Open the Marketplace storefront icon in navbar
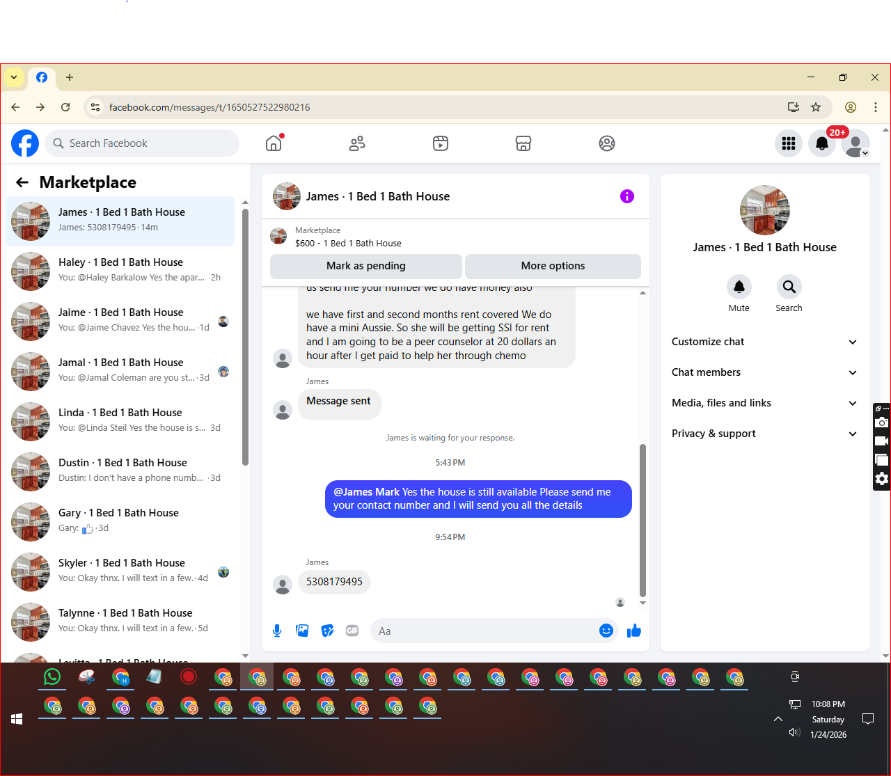Screen dimensions: 891x776 point(523,143)
